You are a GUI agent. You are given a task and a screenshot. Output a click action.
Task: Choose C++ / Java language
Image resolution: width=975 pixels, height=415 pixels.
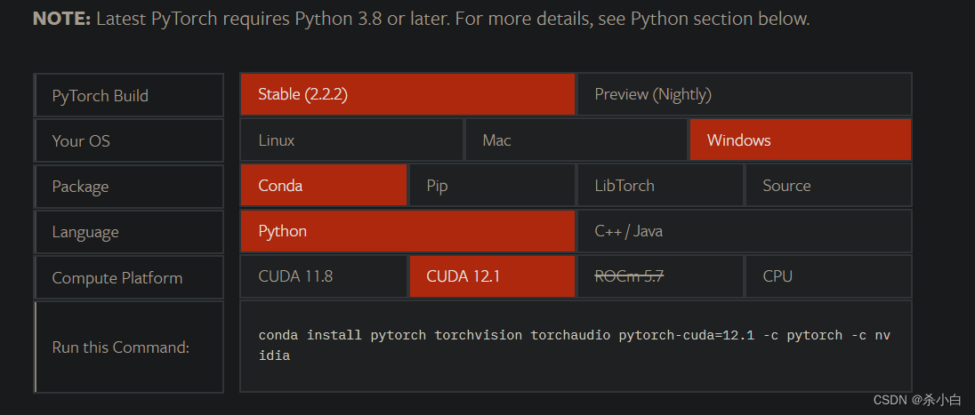point(745,231)
